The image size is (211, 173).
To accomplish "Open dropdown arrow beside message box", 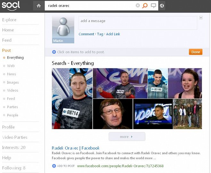I will click(x=201, y=18).
